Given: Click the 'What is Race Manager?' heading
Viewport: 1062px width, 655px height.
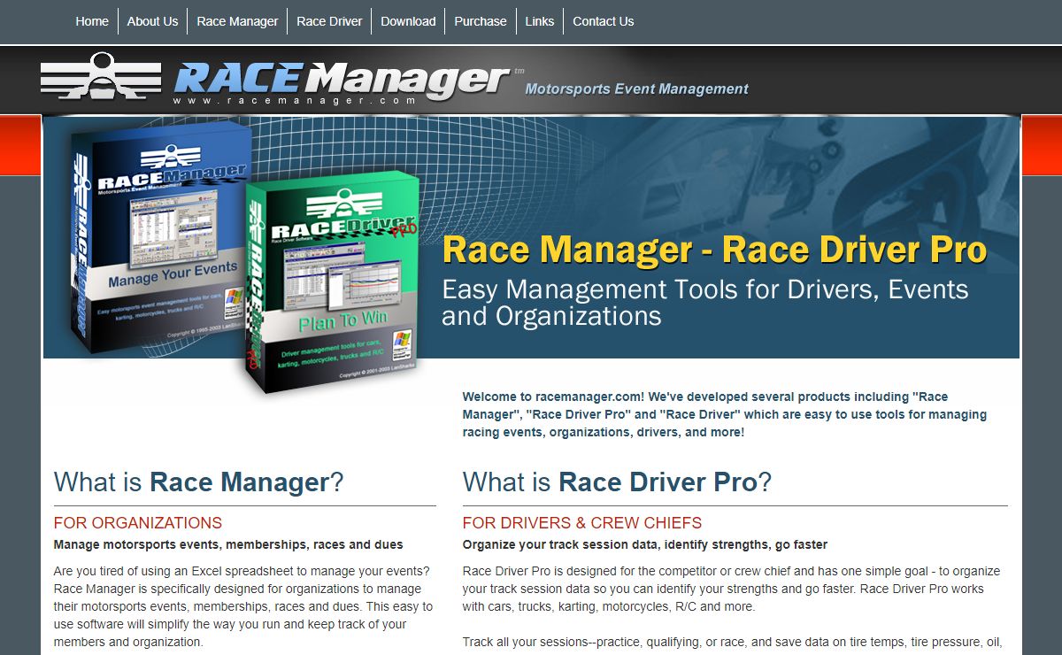Looking at the screenshot, I should tap(198, 482).
